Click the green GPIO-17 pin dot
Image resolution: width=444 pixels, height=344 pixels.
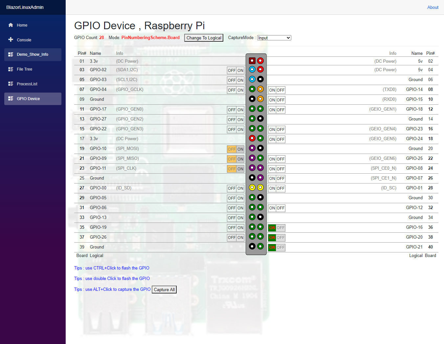[252, 109]
